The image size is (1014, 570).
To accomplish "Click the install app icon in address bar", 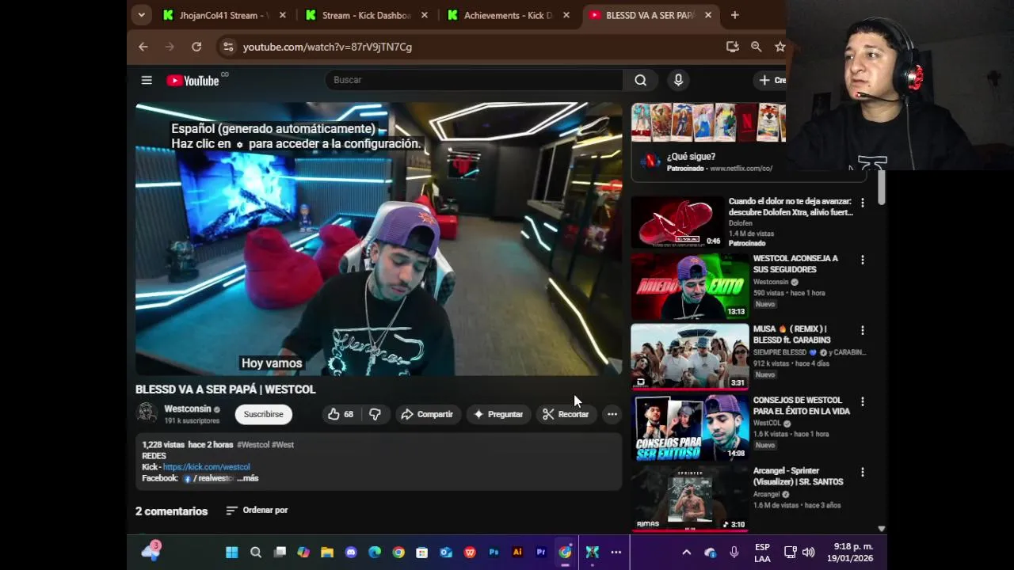I will pyautogui.click(x=733, y=47).
